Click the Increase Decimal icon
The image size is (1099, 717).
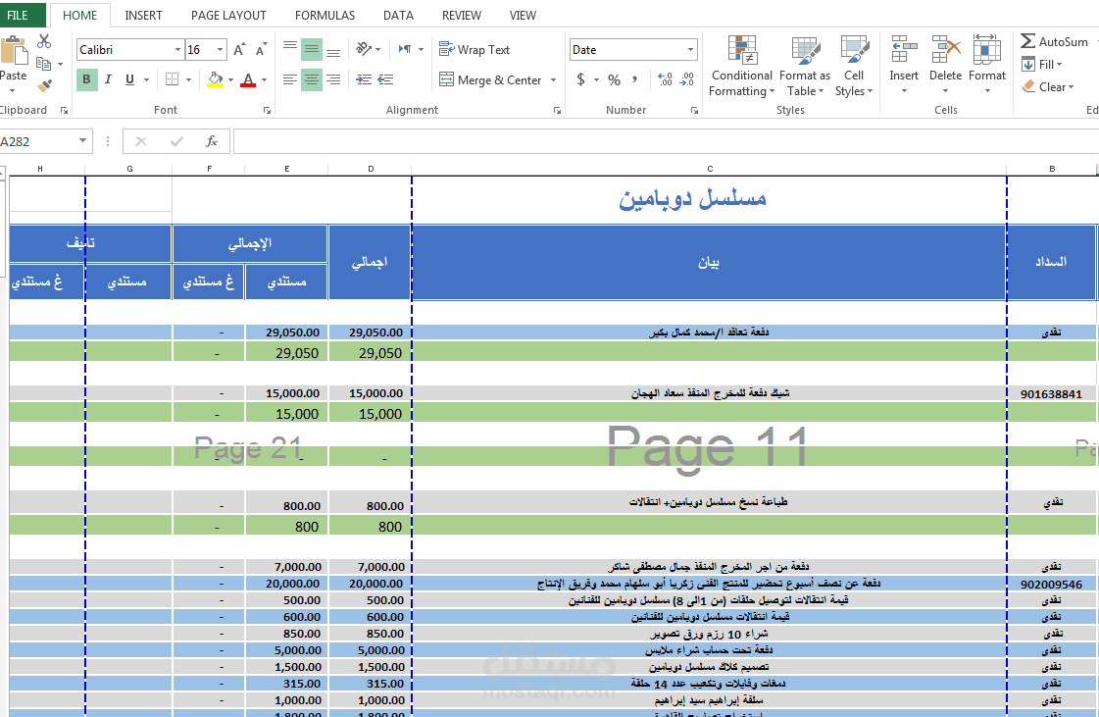click(x=665, y=79)
